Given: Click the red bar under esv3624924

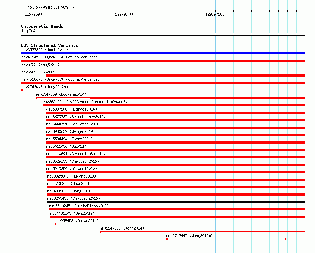Looking at the screenshot, I should [174, 105].
